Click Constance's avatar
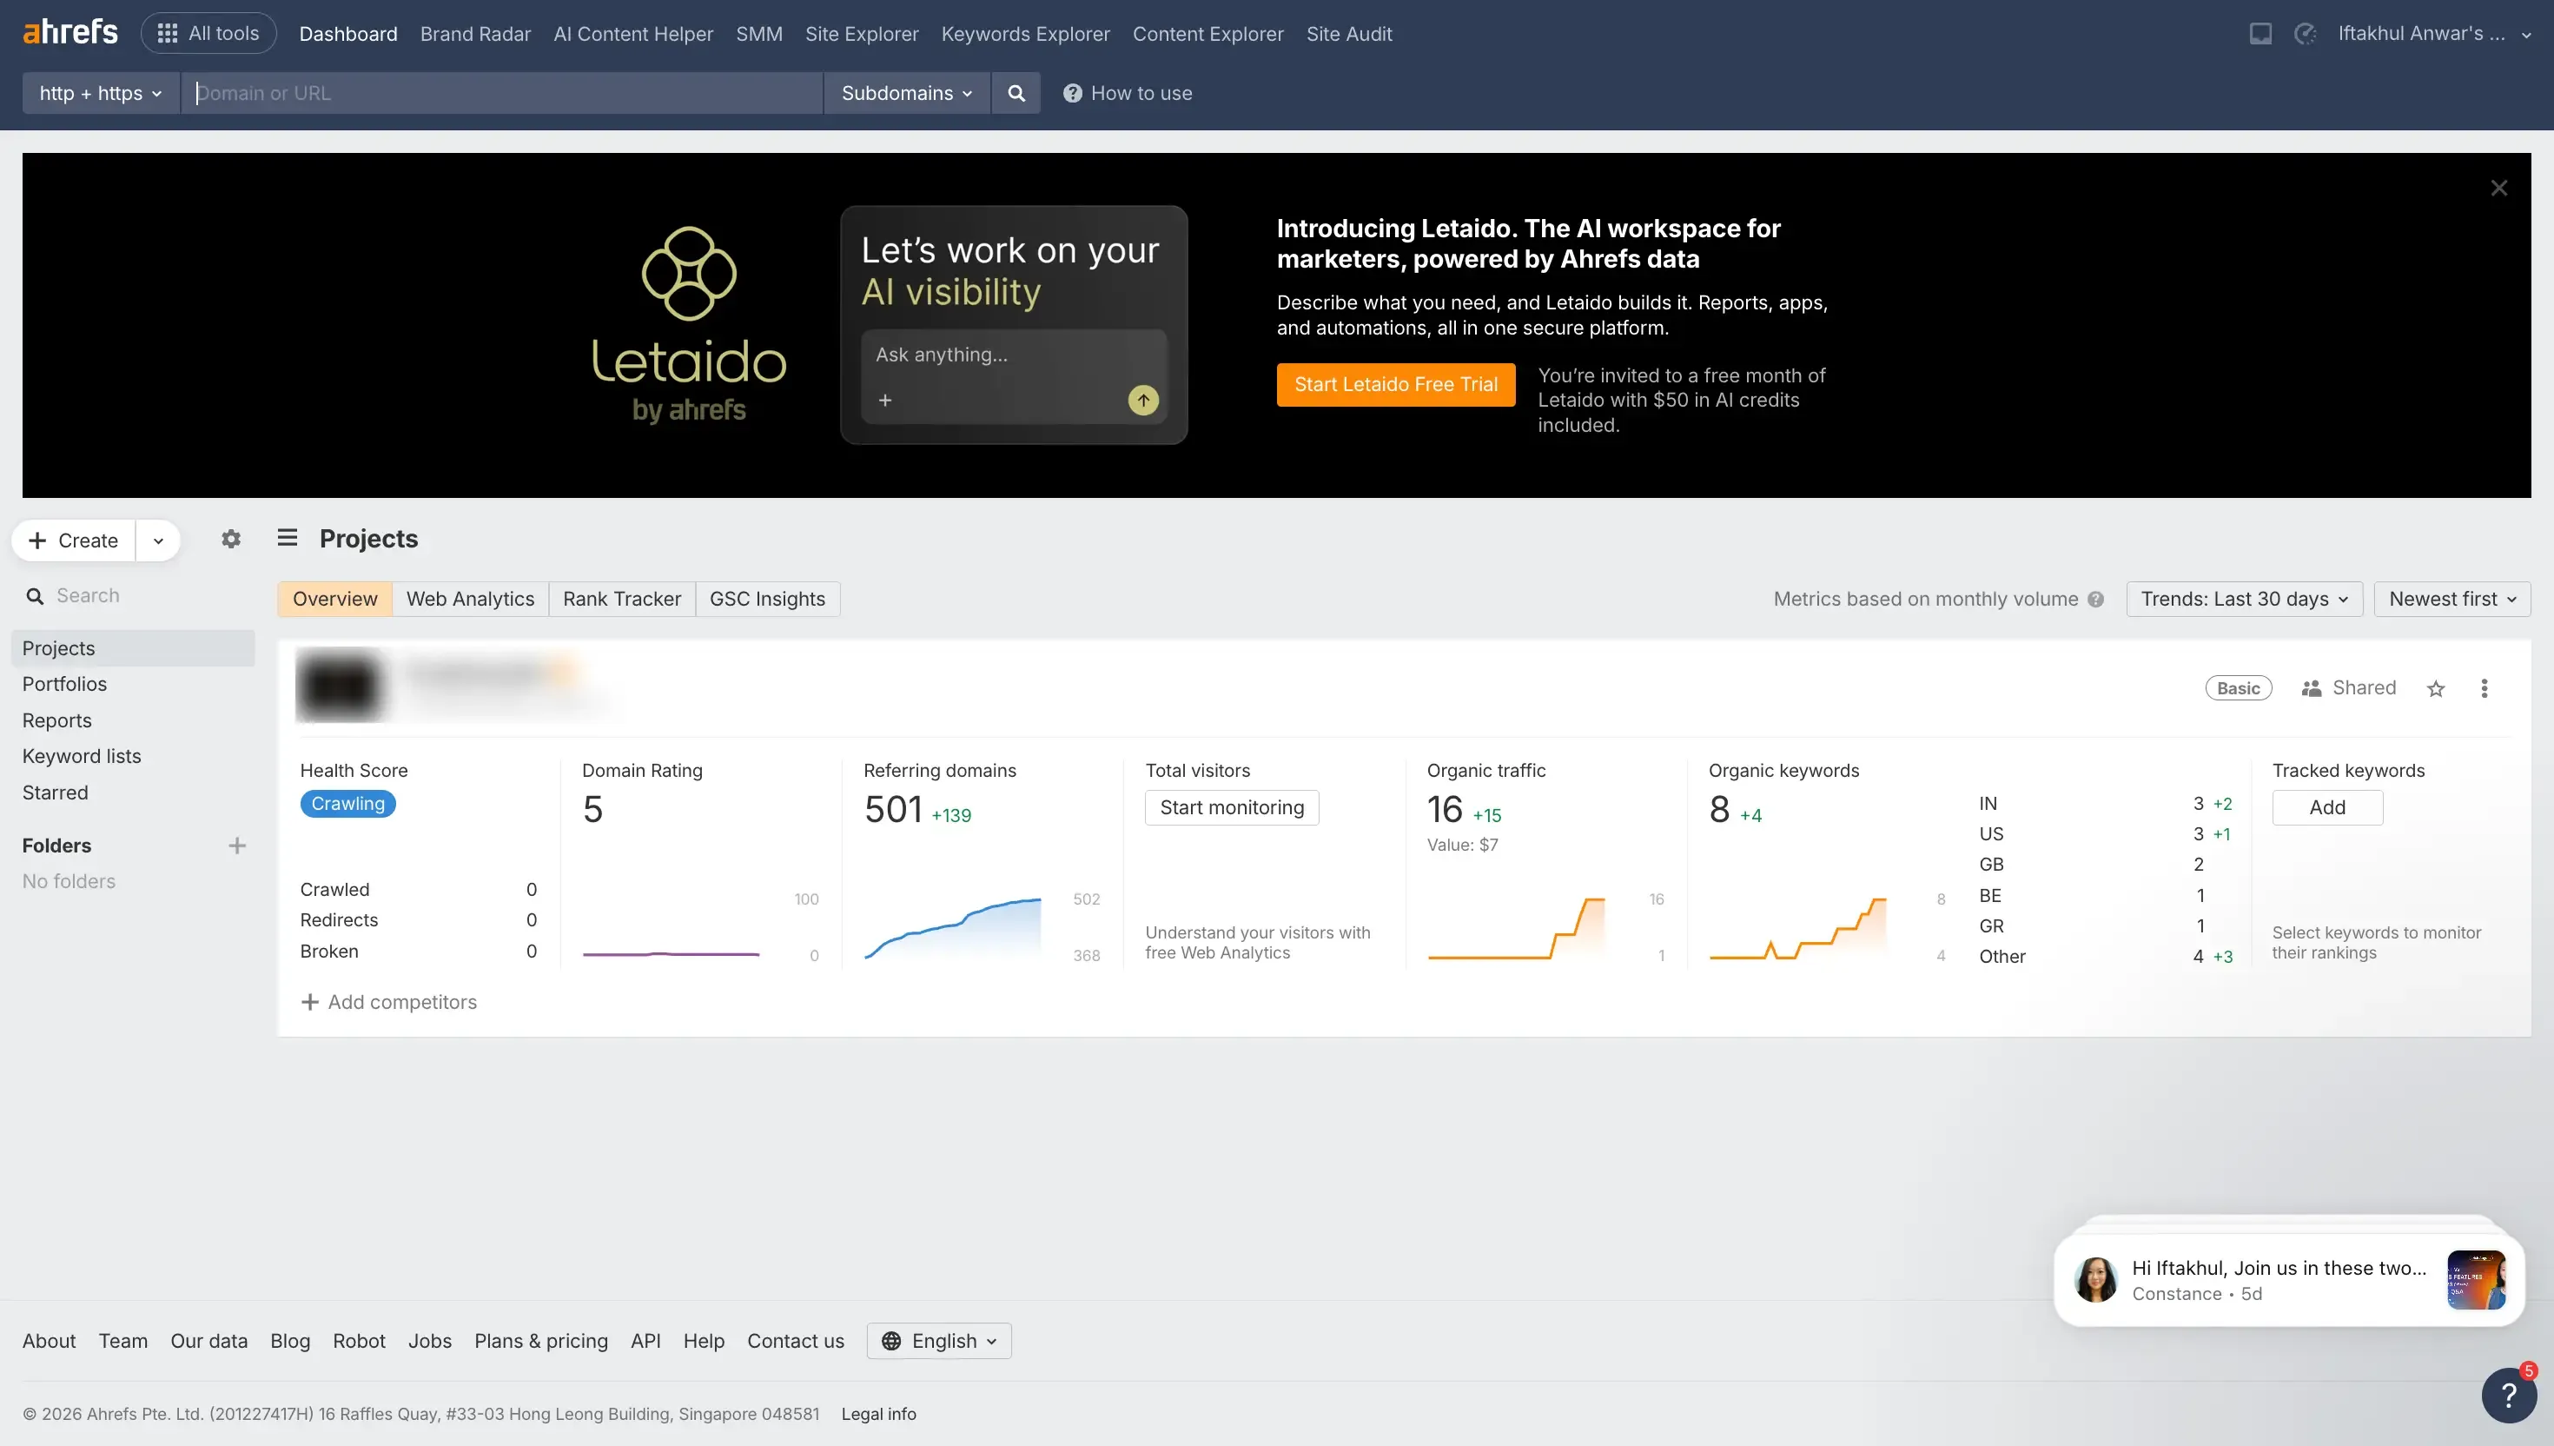Viewport: 2554px width, 1446px height. [2095, 1279]
